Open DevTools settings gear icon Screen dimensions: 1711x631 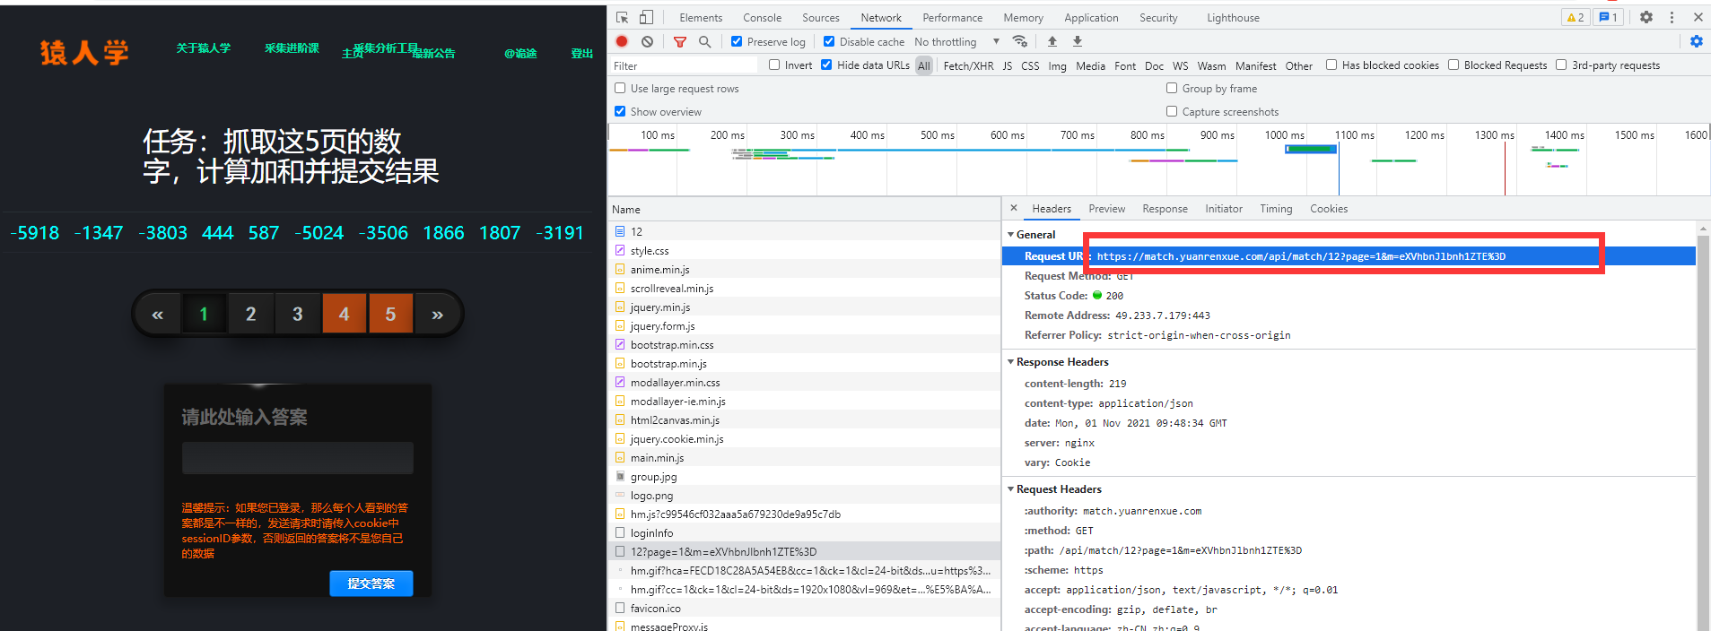(1646, 17)
